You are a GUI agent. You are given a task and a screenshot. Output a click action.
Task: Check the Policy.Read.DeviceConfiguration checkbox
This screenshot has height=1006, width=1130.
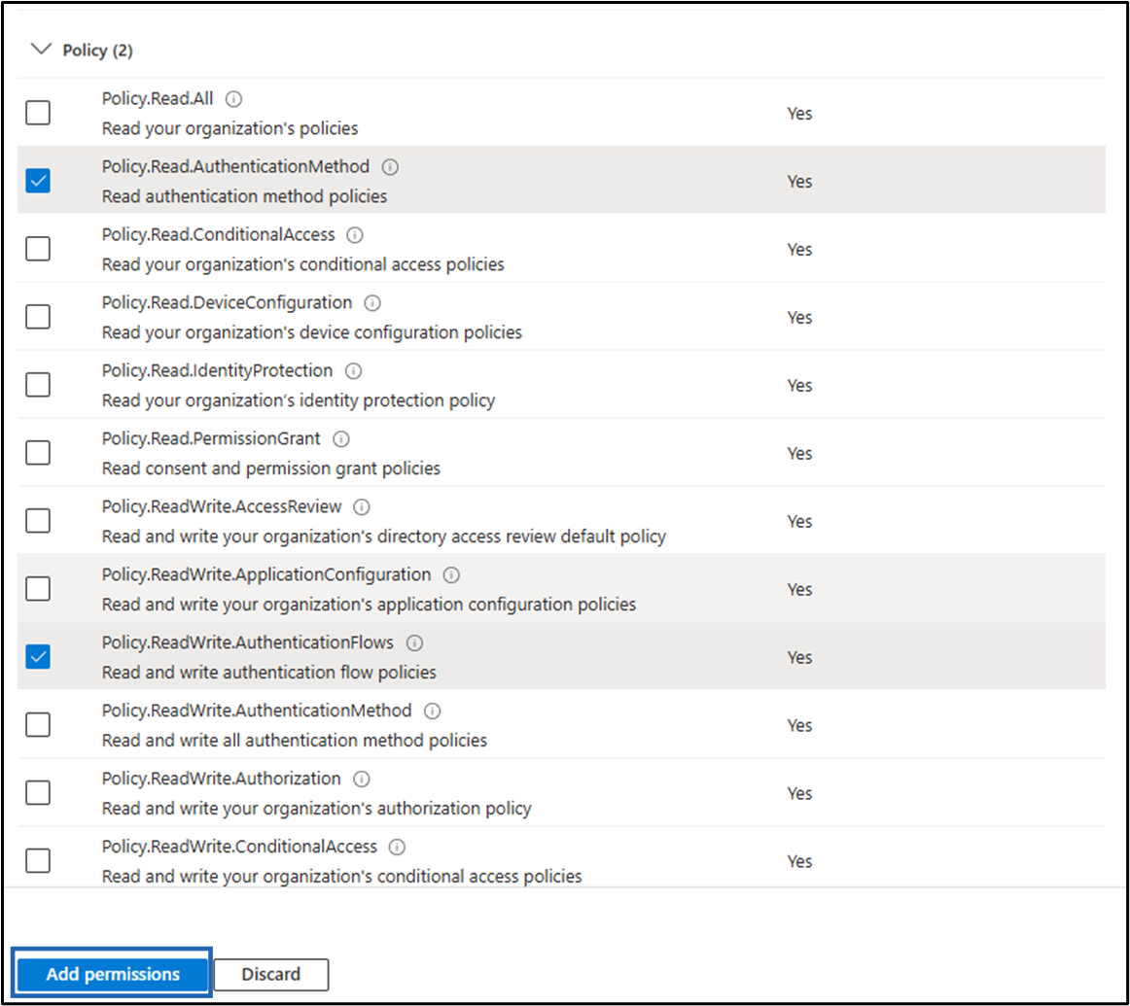pyautogui.click(x=38, y=316)
